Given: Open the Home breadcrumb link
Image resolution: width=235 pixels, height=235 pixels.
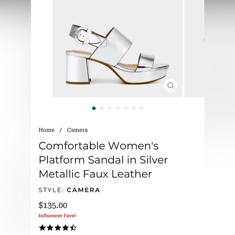Looking at the screenshot, I should click(47, 130).
